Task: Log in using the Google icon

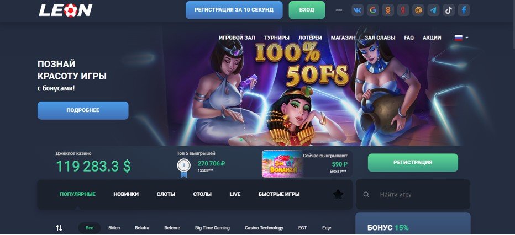Action: pos(373,10)
